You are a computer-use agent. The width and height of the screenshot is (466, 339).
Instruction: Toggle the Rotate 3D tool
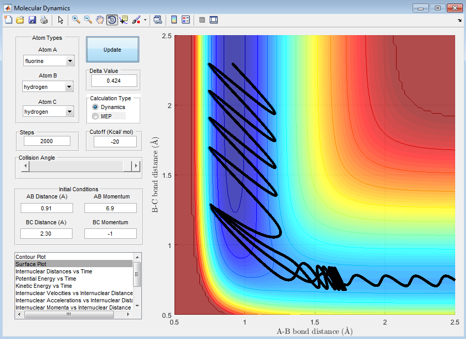point(112,20)
